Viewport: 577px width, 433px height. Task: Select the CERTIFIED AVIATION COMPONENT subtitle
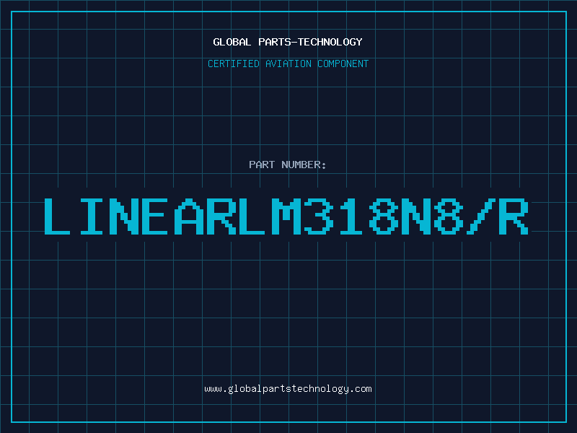288,64
